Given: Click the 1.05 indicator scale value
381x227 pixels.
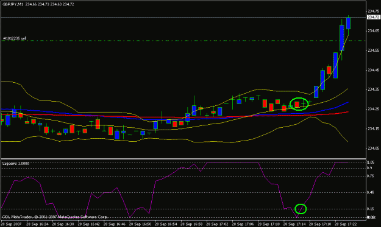Looking at the screenshot, I should tap(371, 162).
